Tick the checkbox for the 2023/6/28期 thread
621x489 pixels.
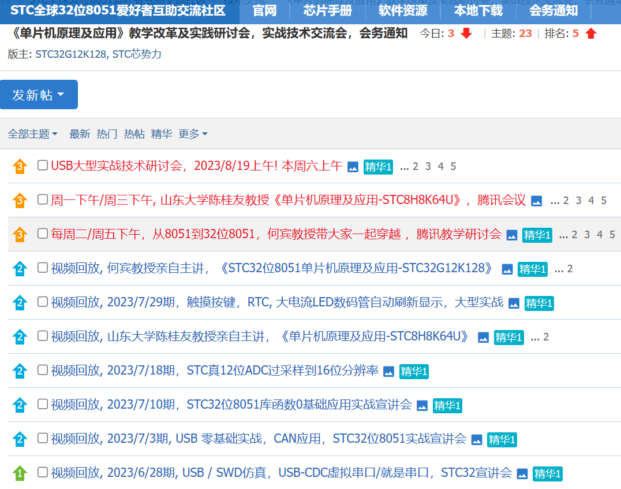tap(42, 472)
